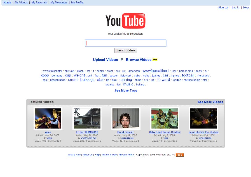Select the goofy tag

pyautogui.click(x=199, y=71)
